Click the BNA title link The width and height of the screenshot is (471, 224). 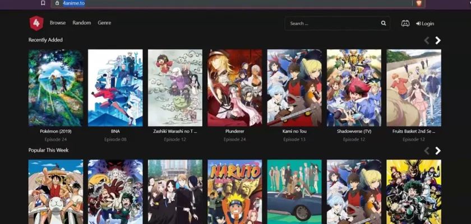point(116,132)
